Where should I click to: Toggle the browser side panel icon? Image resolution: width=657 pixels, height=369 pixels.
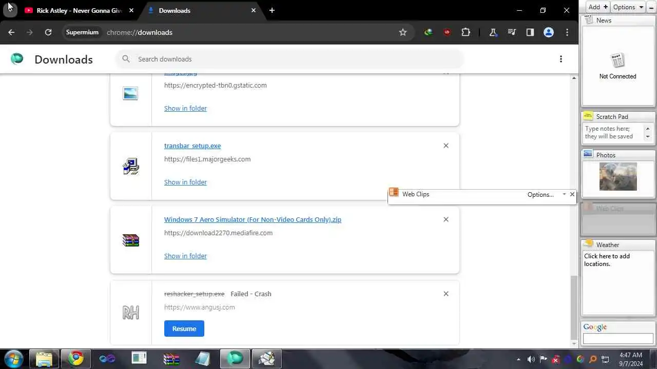tap(530, 32)
